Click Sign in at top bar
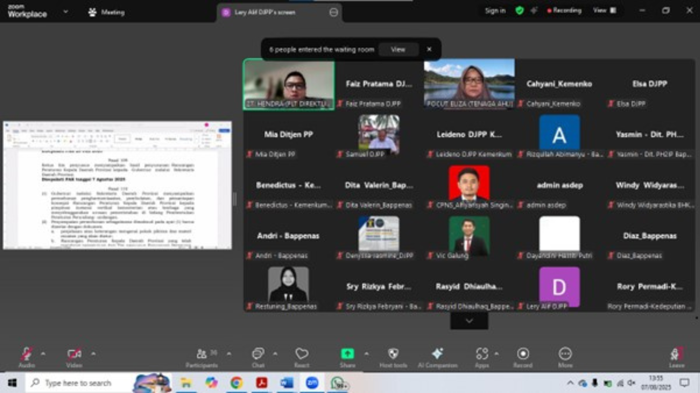The width and height of the screenshot is (700, 393). click(495, 11)
